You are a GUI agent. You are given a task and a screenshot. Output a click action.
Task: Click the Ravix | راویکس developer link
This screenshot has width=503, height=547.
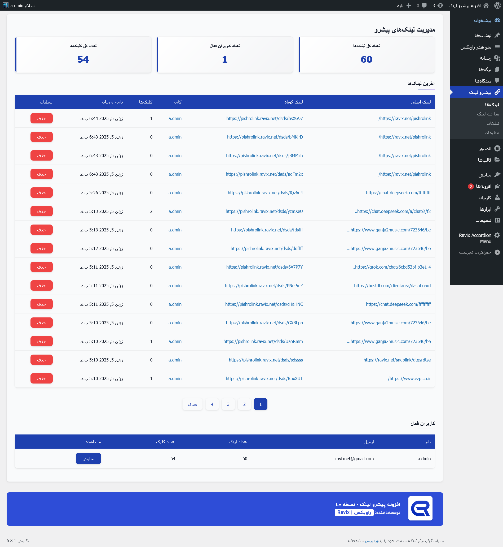354,512
